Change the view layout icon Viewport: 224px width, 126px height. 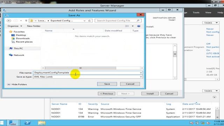127,26
